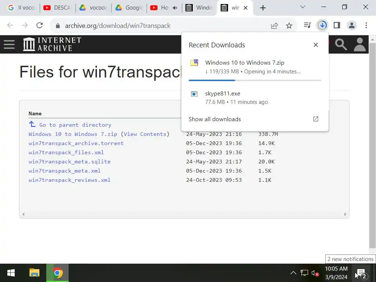Open the notification center icon
Image resolution: width=376 pixels, height=282 pixels.
click(362, 273)
